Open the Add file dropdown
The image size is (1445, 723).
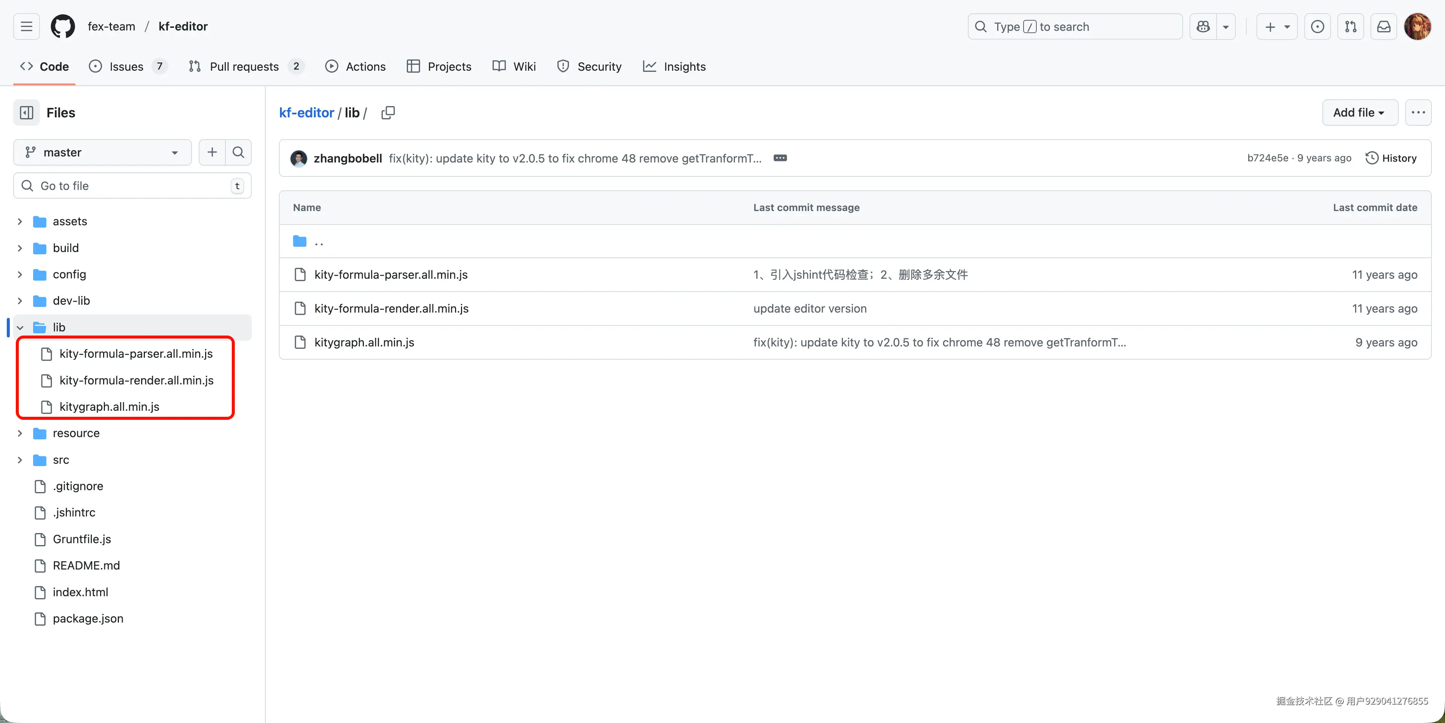[1359, 113]
